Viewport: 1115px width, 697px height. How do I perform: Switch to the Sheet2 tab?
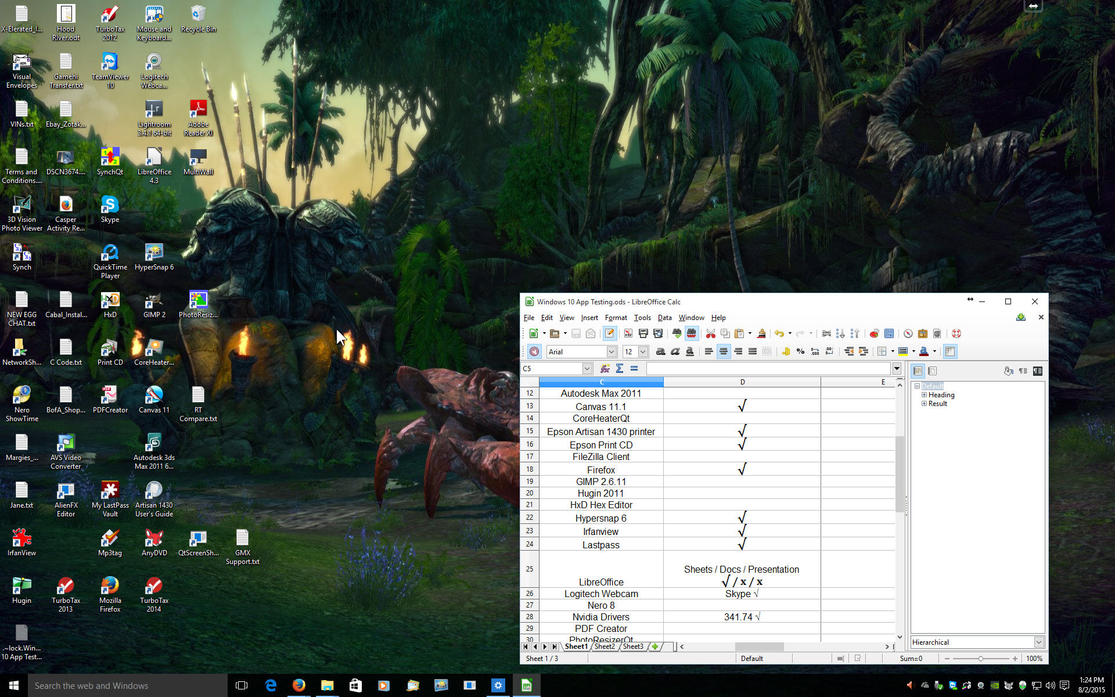click(604, 646)
